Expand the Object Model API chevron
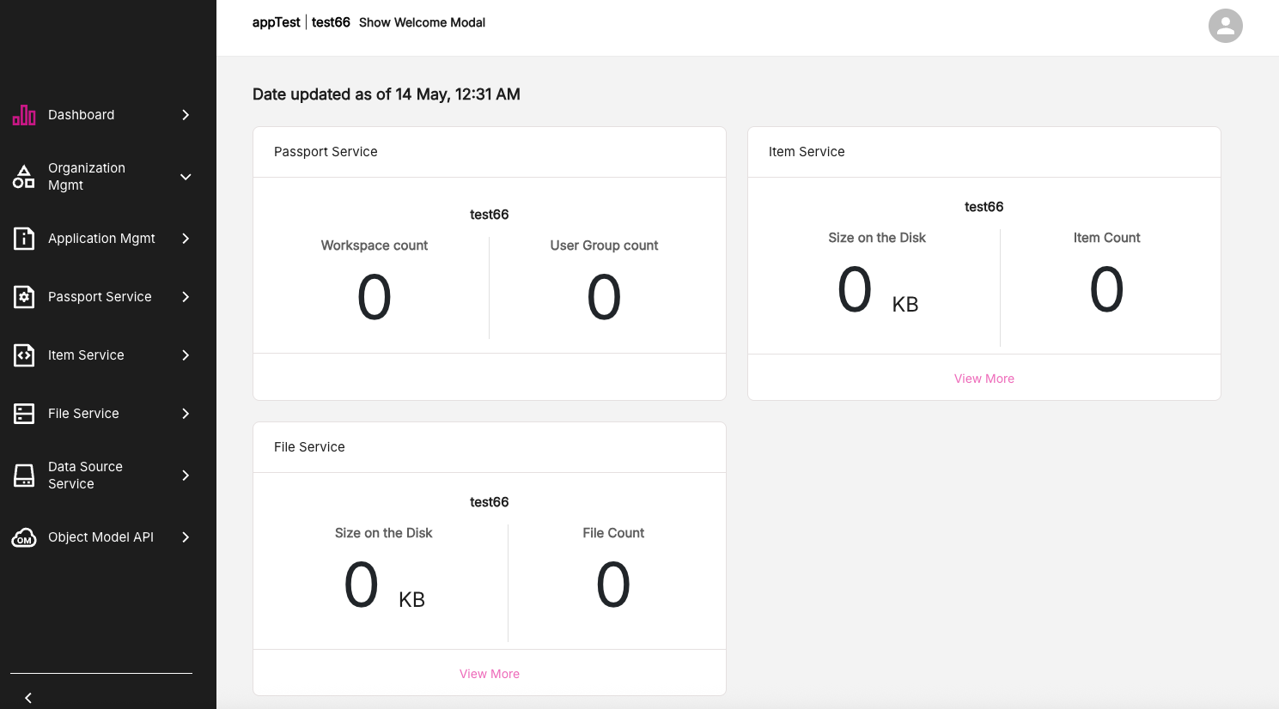 [x=186, y=537]
